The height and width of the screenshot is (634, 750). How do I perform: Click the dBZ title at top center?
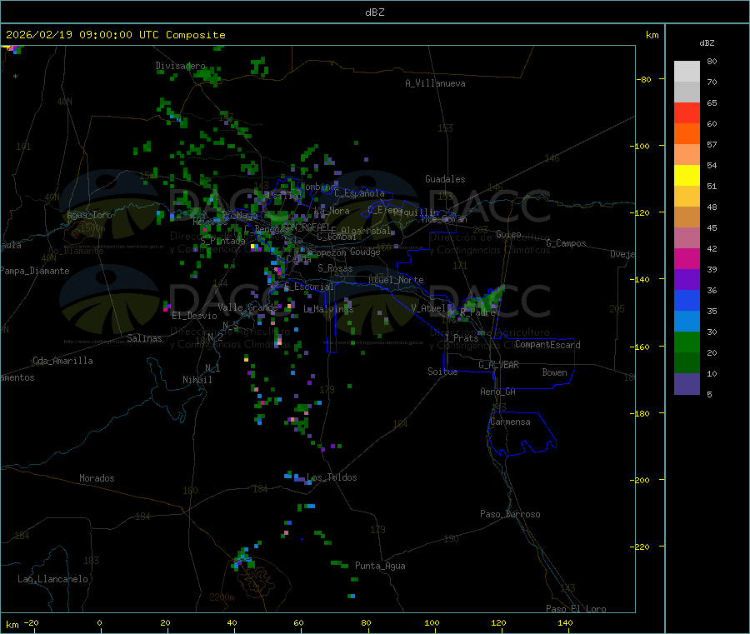pos(374,12)
